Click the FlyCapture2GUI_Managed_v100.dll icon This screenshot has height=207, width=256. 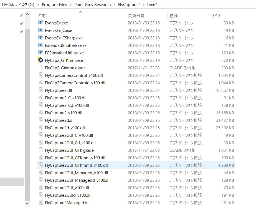pyautogui.click(x=41, y=173)
